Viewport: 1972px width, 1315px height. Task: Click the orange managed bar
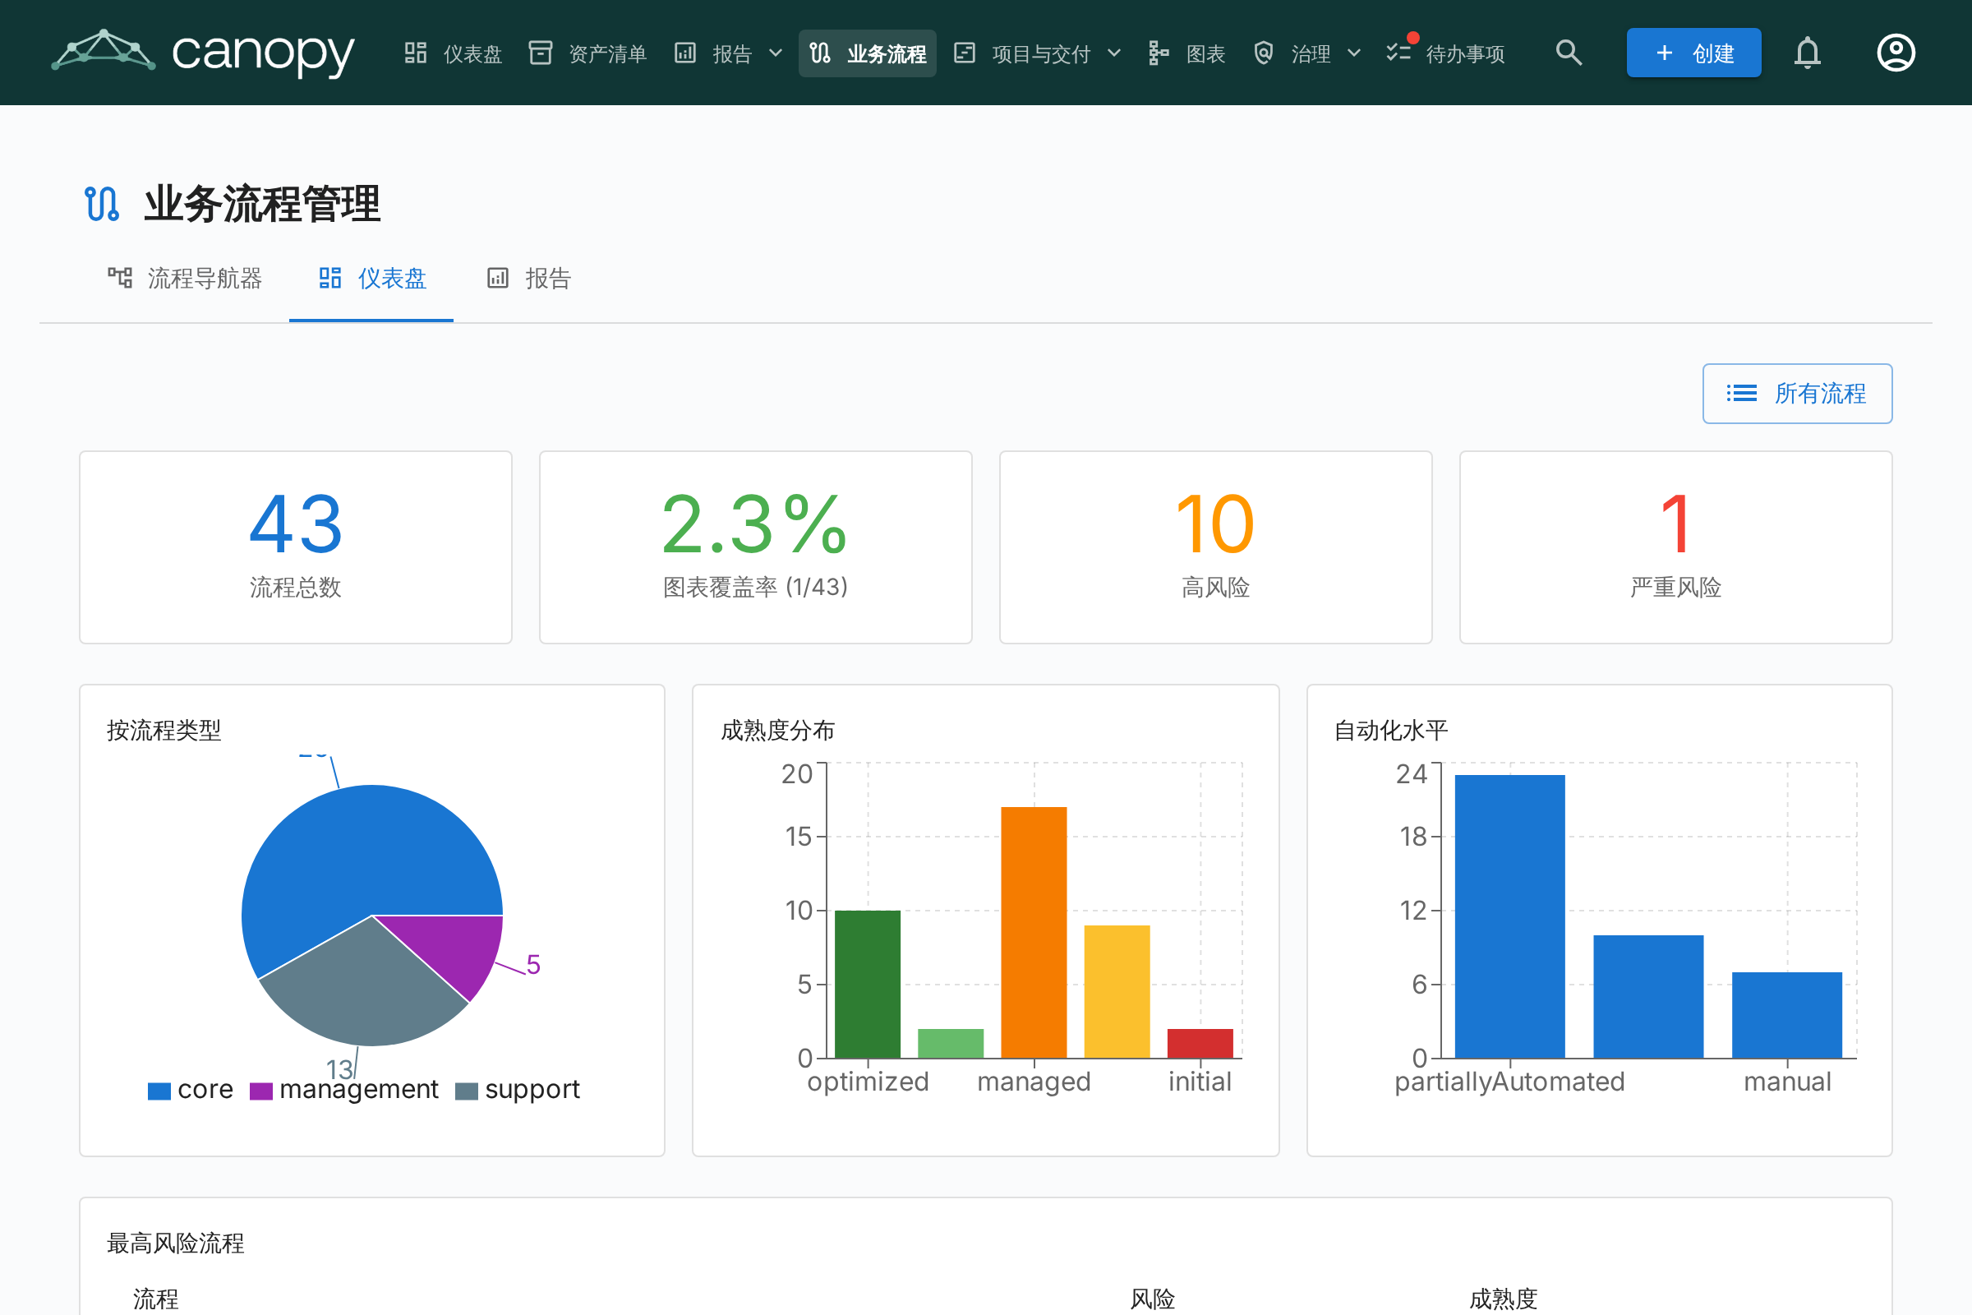click(1034, 933)
